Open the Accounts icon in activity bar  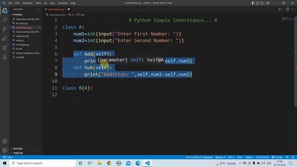[5, 141]
